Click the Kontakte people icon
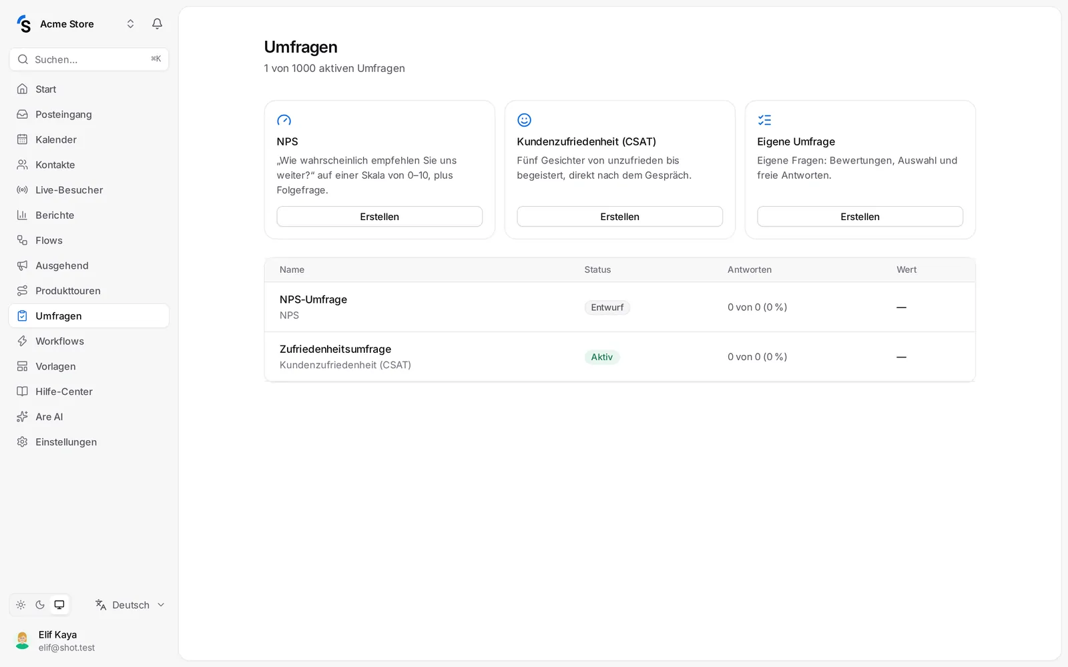 [x=22, y=165]
